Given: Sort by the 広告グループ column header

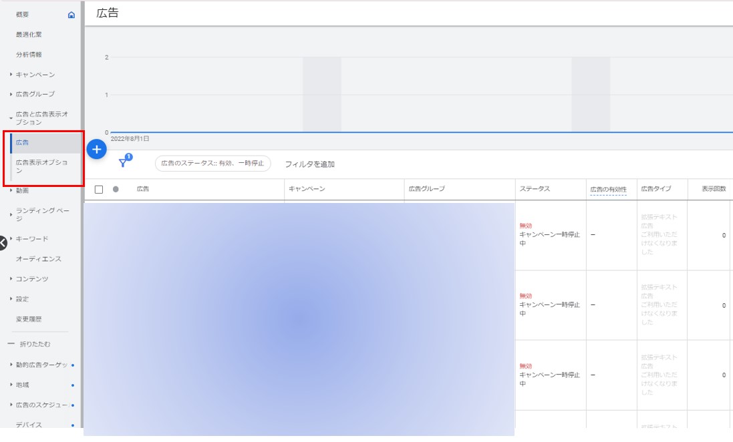Looking at the screenshot, I should pos(426,189).
